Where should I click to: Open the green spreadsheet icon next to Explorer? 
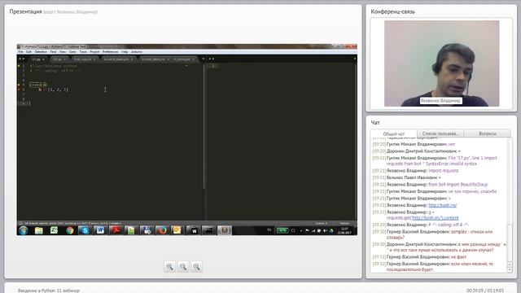[x=55, y=230]
